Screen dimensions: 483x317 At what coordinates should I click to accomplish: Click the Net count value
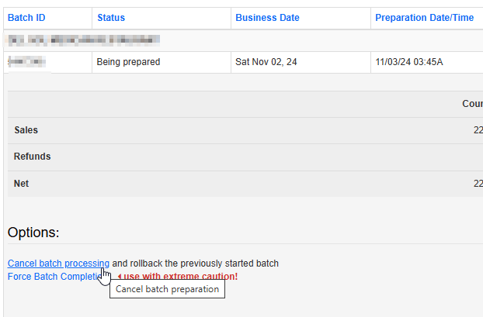[x=477, y=184]
